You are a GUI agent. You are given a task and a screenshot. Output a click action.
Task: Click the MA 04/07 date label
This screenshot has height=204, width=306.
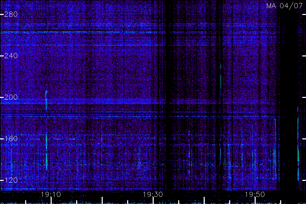[x=285, y=6]
